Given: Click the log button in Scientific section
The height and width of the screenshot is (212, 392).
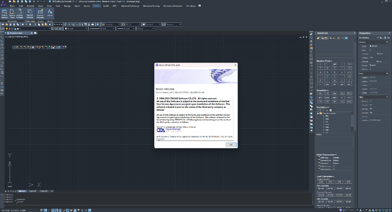Looking at the screenshot, I should [342, 93].
